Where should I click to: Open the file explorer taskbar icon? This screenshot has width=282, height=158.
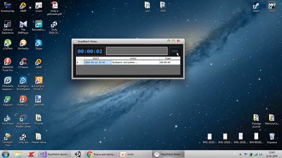pyautogui.click(x=19, y=154)
